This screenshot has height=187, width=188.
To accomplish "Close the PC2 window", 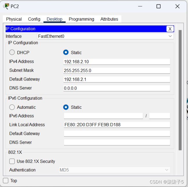I will coord(177,6).
